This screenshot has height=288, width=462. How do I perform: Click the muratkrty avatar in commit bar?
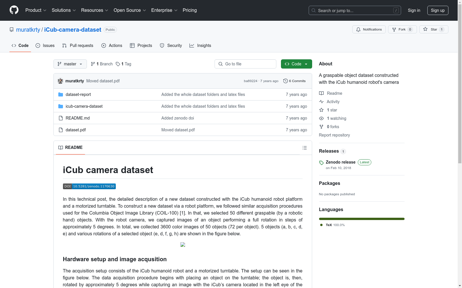(x=60, y=81)
